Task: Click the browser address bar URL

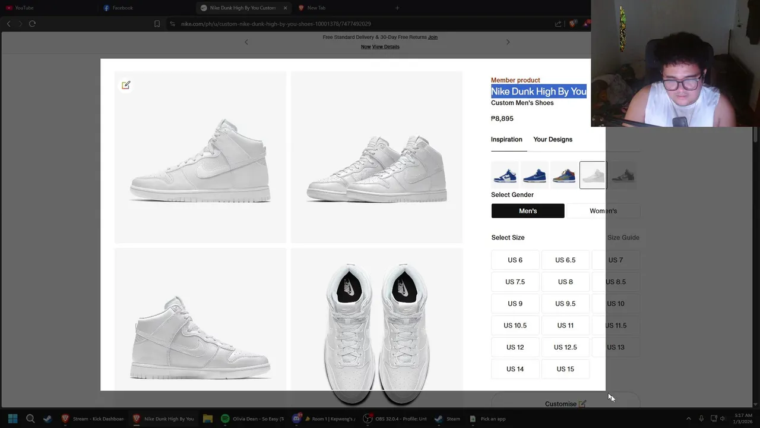Action: (276, 24)
